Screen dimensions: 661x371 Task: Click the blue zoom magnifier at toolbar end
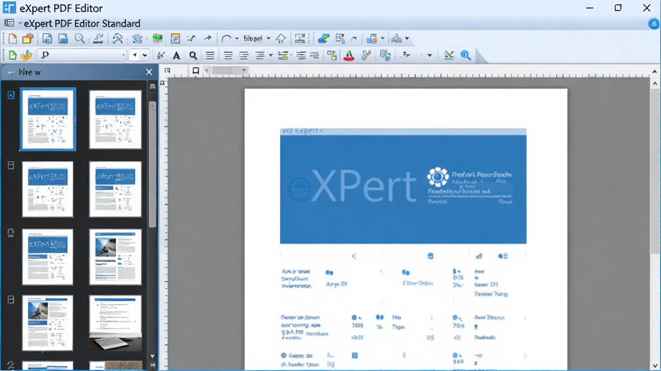pos(466,55)
